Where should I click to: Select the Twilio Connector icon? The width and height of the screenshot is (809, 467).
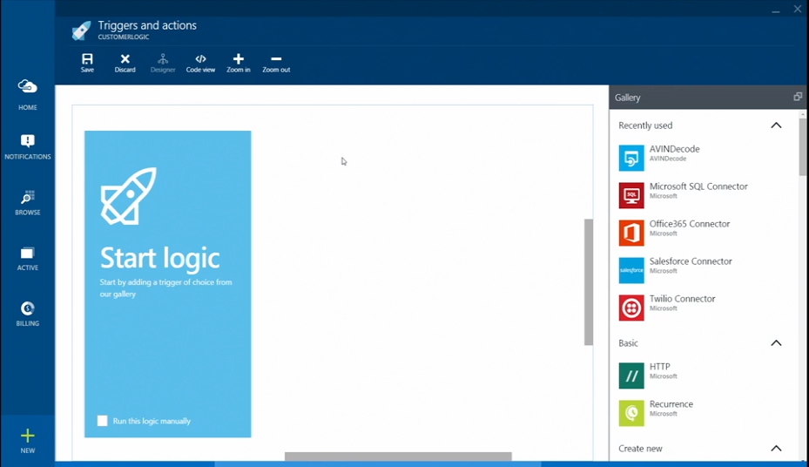pyautogui.click(x=631, y=308)
